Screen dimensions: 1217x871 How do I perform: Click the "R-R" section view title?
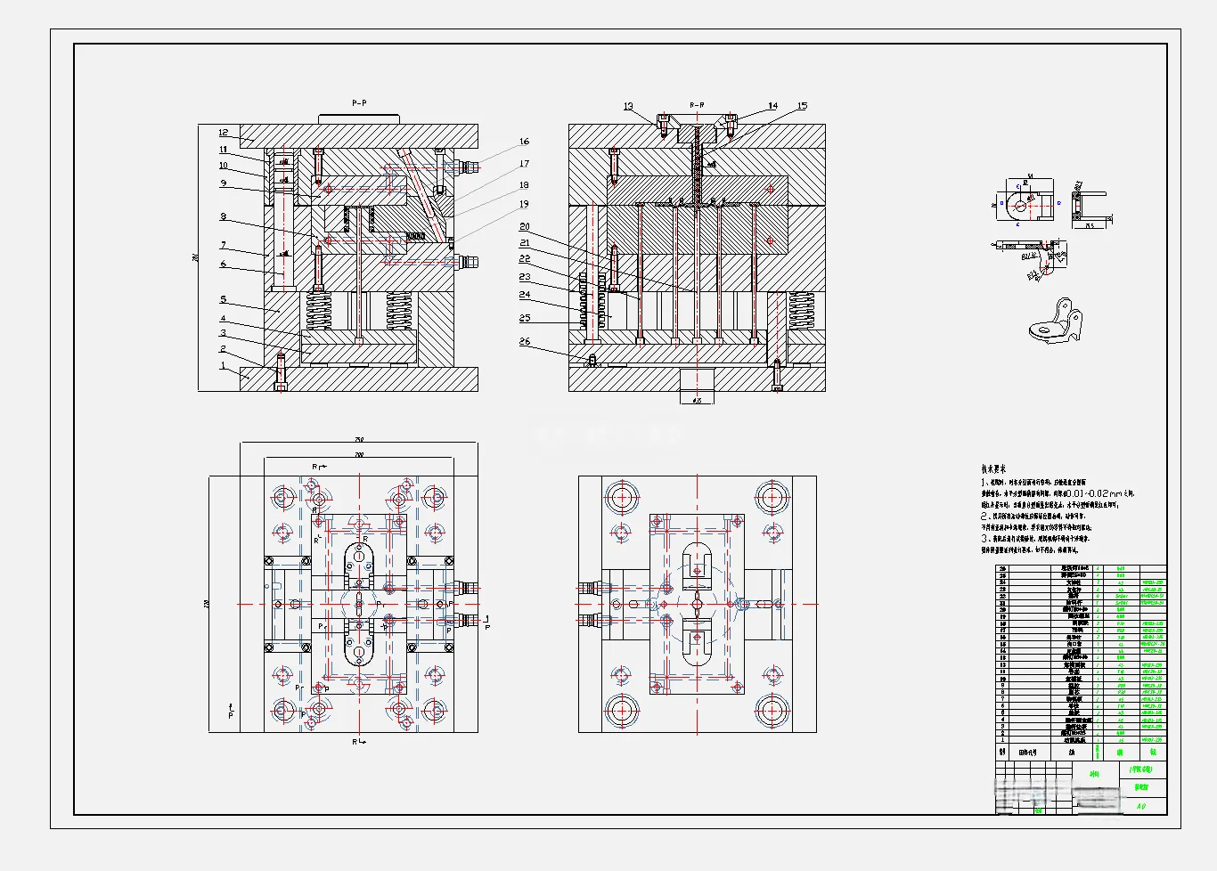pos(697,104)
